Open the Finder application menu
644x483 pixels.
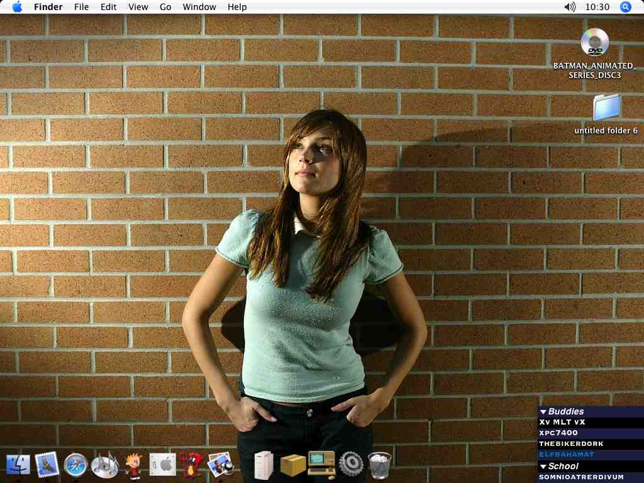pos(48,7)
